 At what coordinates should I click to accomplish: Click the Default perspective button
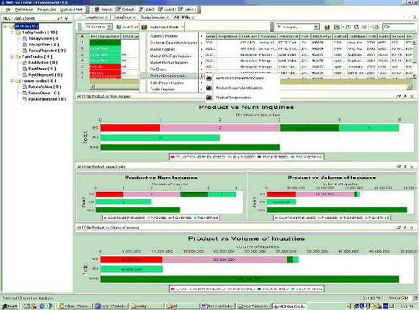click(125, 9)
